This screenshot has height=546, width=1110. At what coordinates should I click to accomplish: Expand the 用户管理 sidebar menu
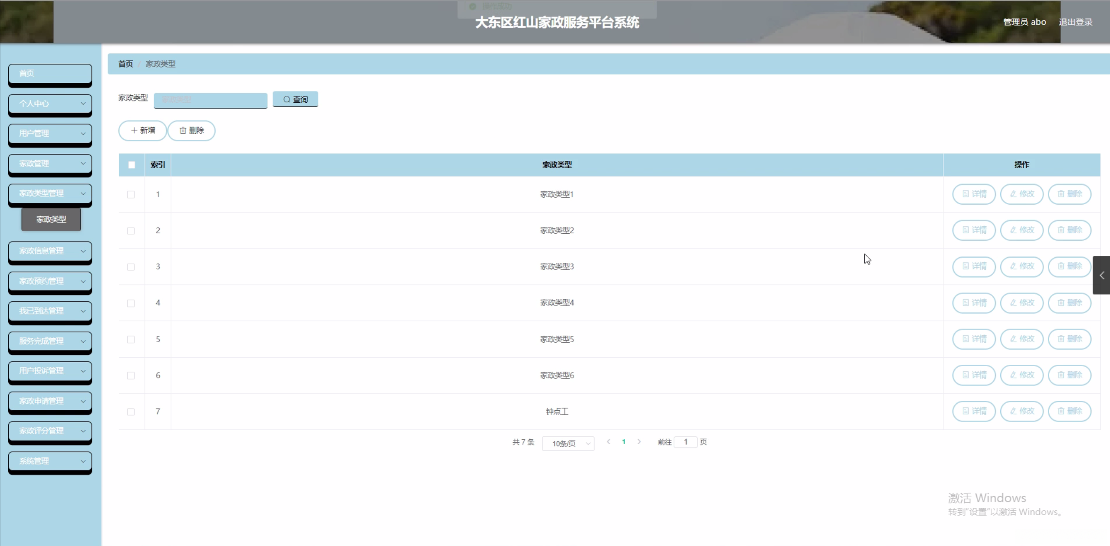pyautogui.click(x=50, y=134)
